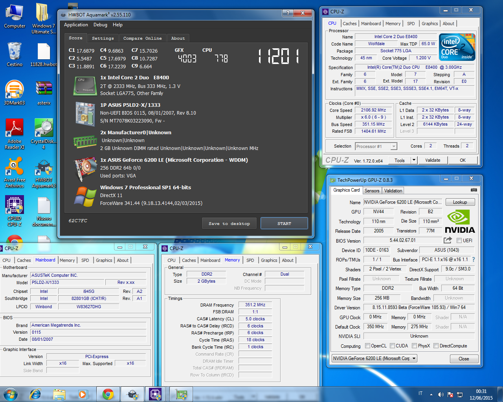Image resolution: width=503 pixels, height=402 pixels.
Task: Click Save to desktop button
Action: [x=229, y=223]
